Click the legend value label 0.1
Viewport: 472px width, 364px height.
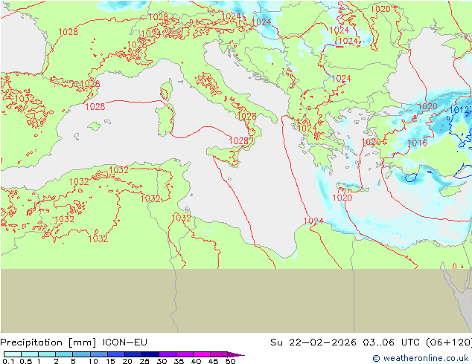tap(8, 361)
